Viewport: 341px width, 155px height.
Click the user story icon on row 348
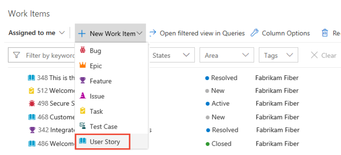click(32, 78)
